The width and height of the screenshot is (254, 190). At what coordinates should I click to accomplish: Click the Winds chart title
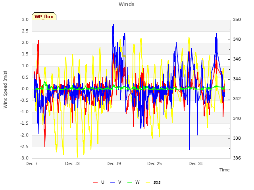pos(127,4)
